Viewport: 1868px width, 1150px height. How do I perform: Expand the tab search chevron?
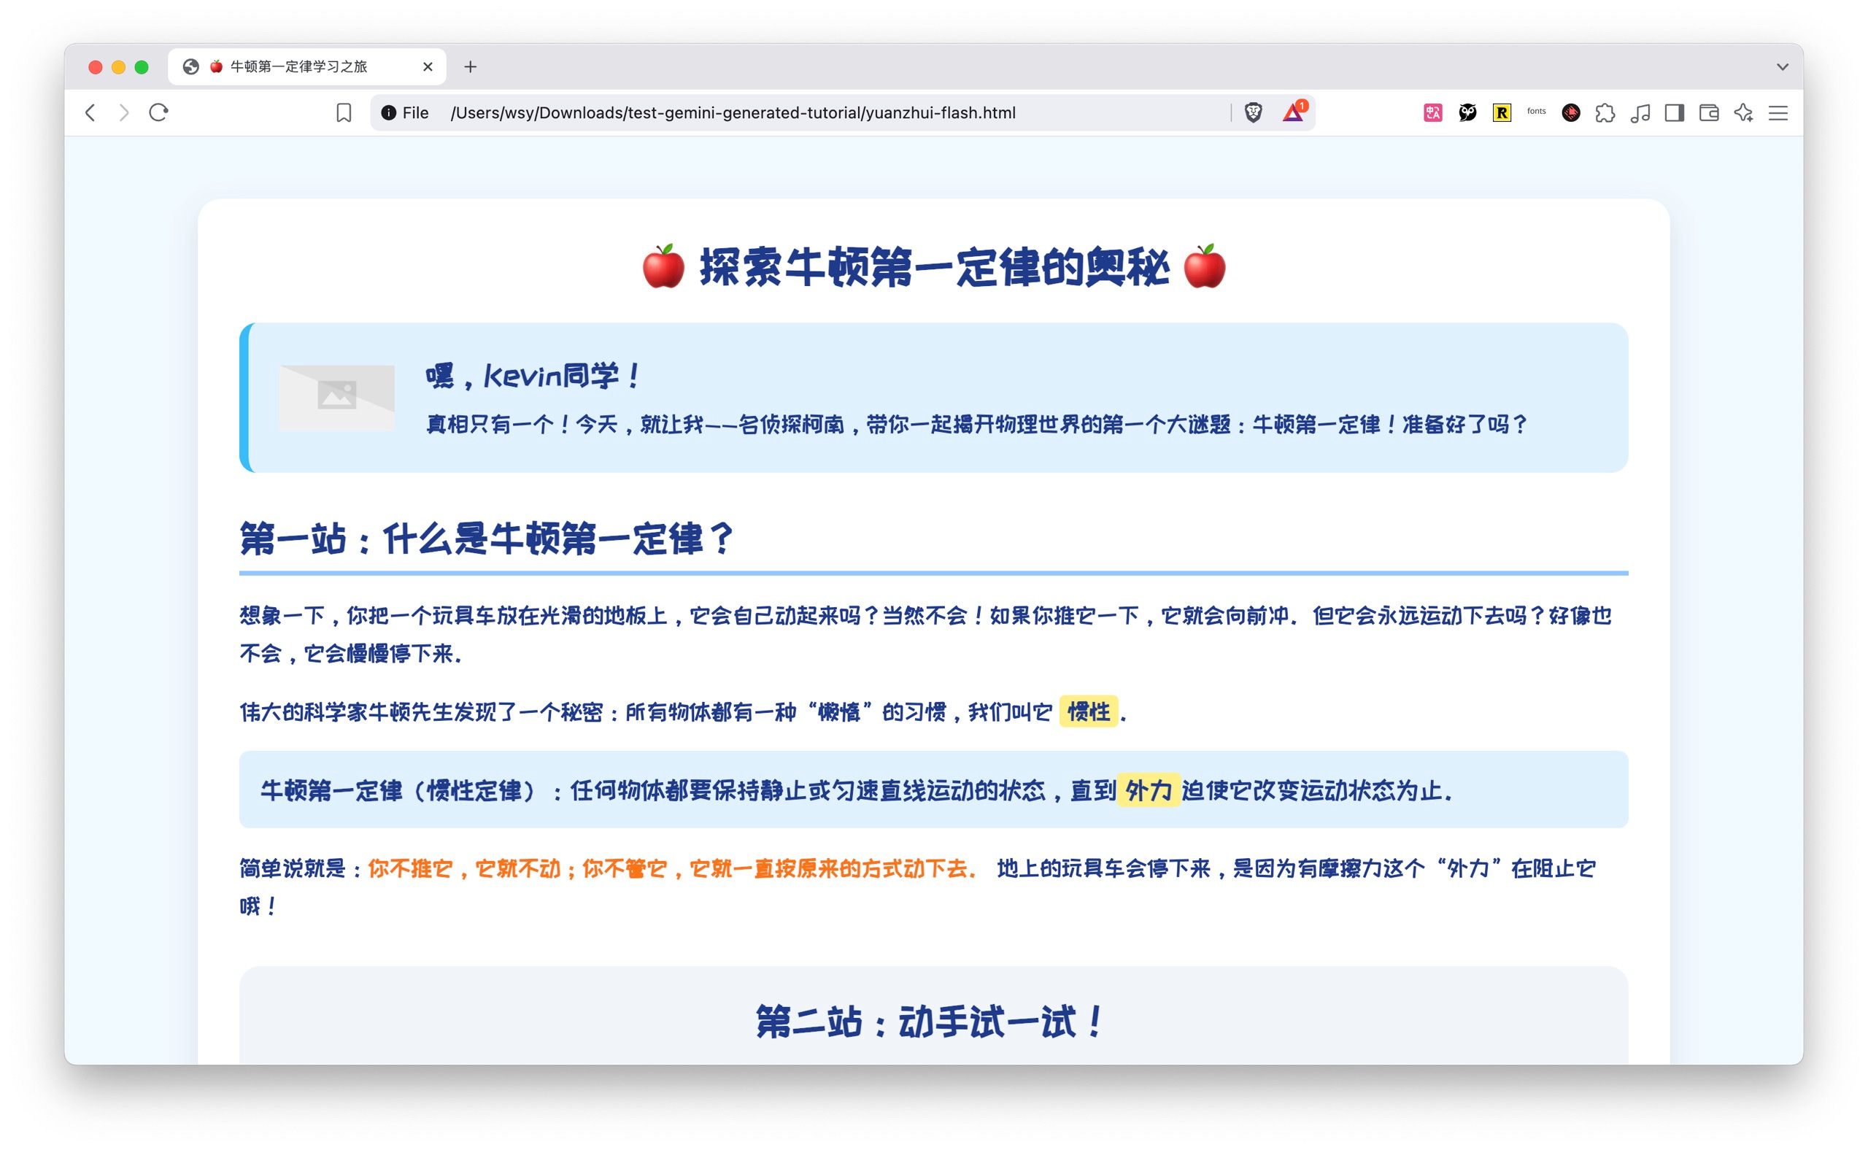(x=1782, y=67)
